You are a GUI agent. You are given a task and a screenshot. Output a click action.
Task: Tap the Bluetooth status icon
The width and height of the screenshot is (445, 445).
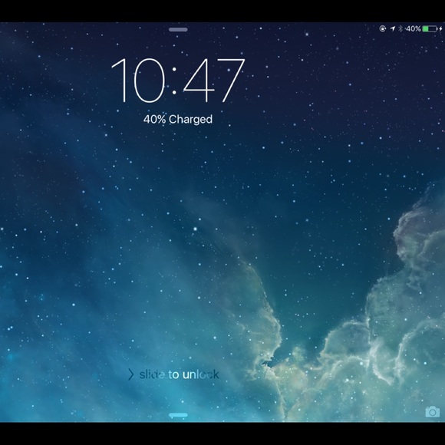click(x=400, y=28)
